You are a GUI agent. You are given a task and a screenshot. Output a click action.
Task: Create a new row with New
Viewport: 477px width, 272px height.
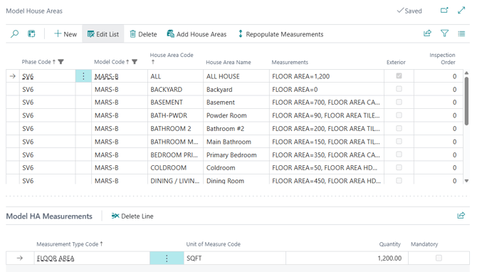coord(65,34)
